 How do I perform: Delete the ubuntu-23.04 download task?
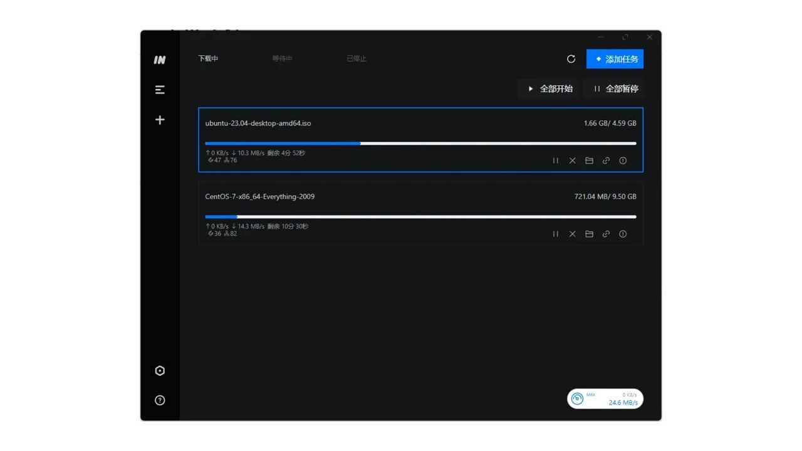click(x=572, y=161)
